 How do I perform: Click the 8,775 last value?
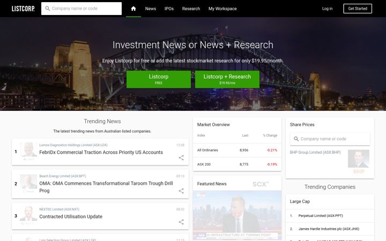244,164
